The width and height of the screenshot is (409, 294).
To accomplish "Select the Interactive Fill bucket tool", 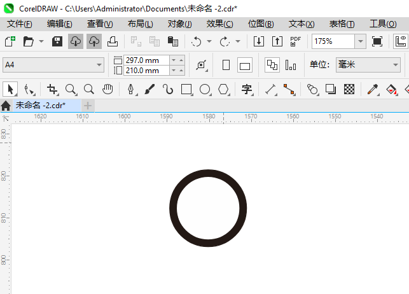I will (x=392, y=90).
